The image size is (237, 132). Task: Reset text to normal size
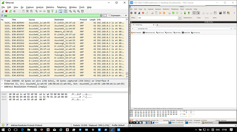[x=78, y=11]
